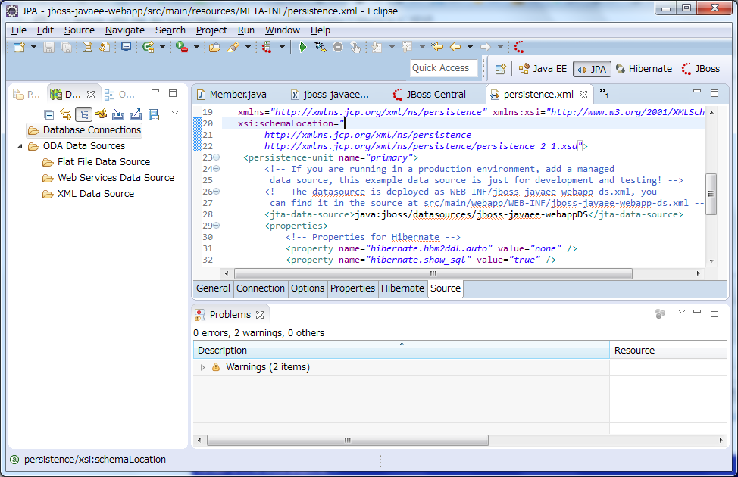Click the Import connection profiles icon
738x477 pixels.
[x=118, y=114]
